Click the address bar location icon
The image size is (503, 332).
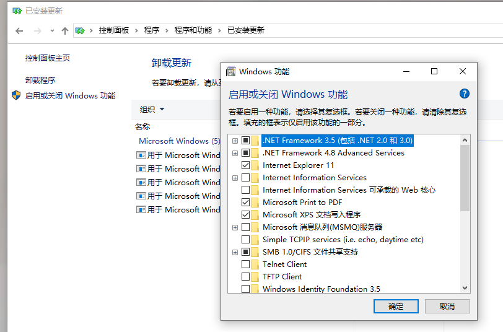[80, 31]
